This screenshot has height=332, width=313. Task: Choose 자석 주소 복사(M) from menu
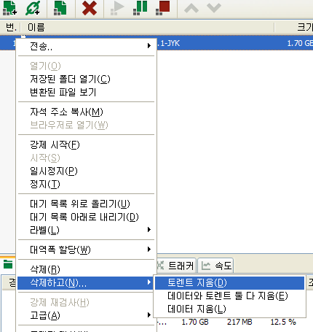click(86, 112)
